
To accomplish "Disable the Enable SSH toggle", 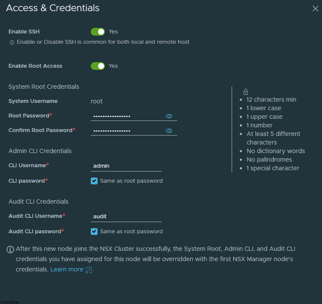I will (x=98, y=32).
